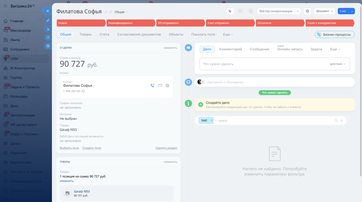Click the green plus Создайте дело icon
Viewport: 362px width, 202px height.
(x=201, y=104)
